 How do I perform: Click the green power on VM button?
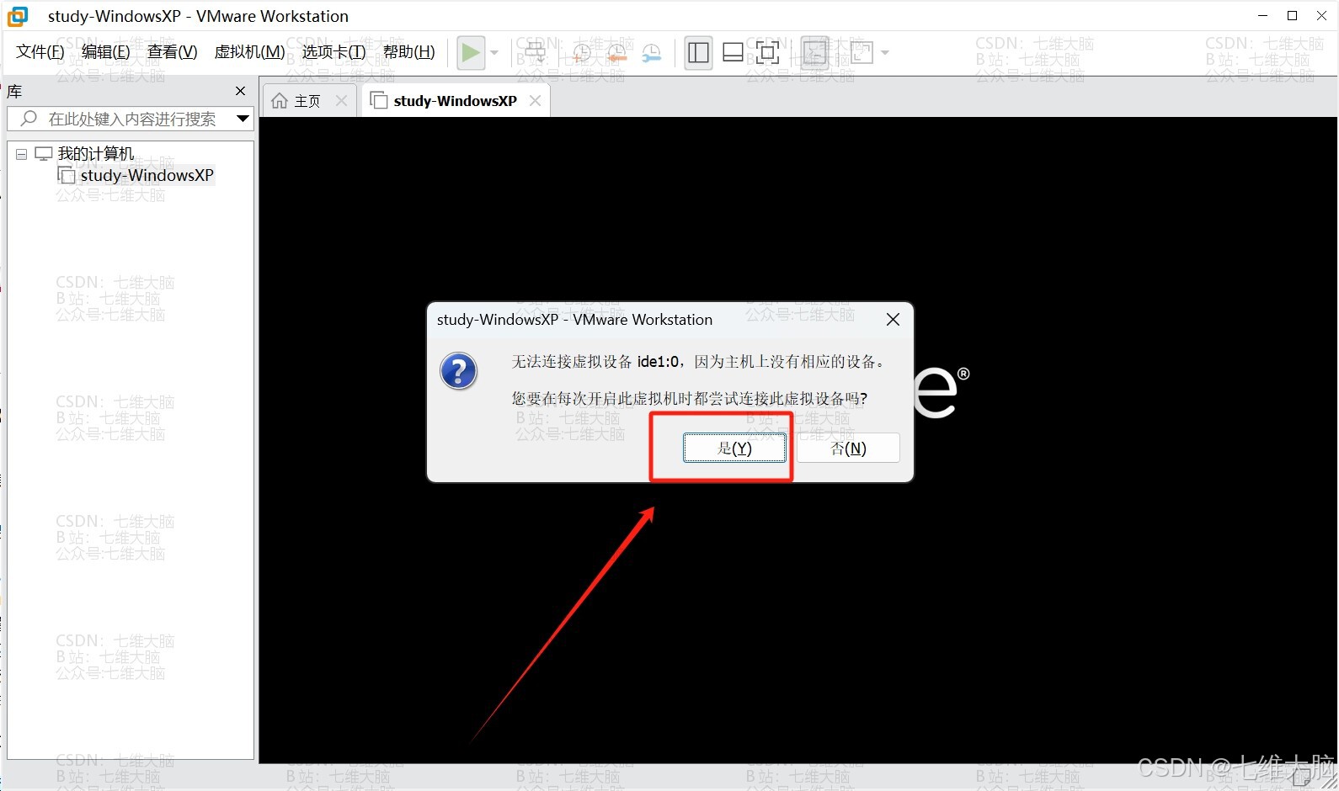[x=471, y=53]
